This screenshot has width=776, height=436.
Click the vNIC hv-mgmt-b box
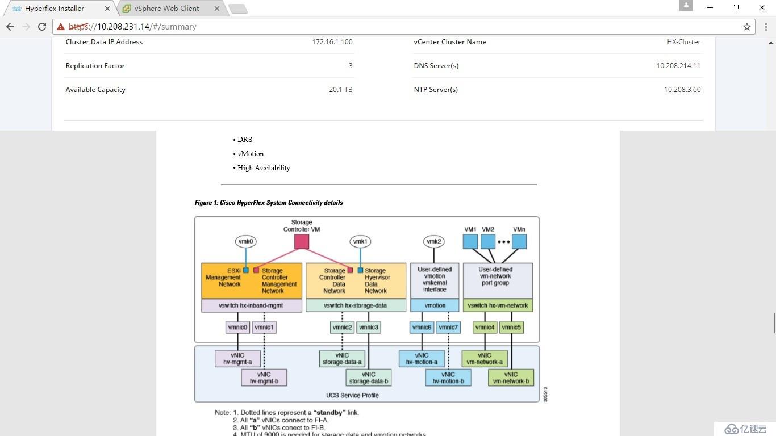[264, 378]
